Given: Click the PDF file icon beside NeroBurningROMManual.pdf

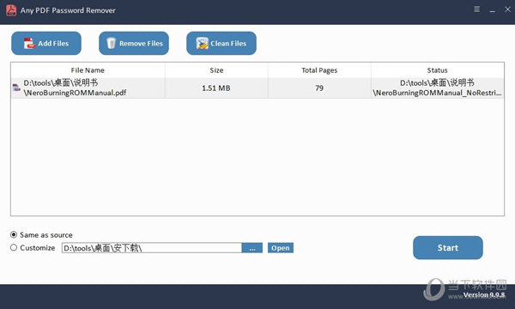Looking at the screenshot, I should tap(16, 88).
